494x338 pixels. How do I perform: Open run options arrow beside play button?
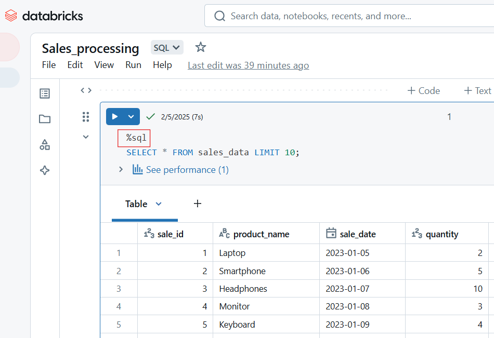[x=132, y=117]
